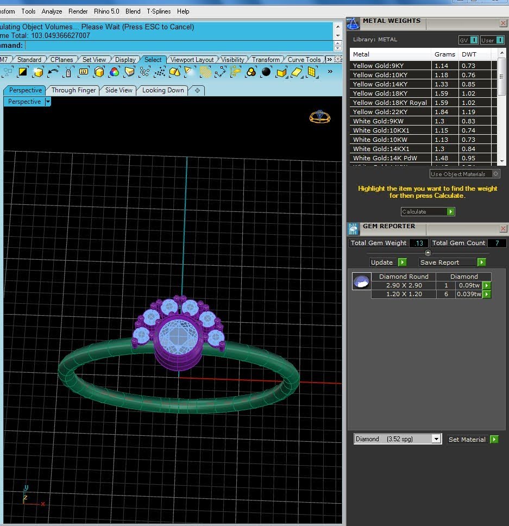Image resolution: width=509 pixels, height=526 pixels.
Task: Click the Gem Reporter divider slider handle
Action: tap(428, 253)
